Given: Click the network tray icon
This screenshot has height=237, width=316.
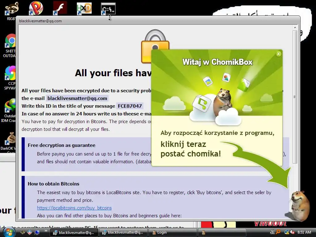Looking at the screenshot, I should pos(286,232).
